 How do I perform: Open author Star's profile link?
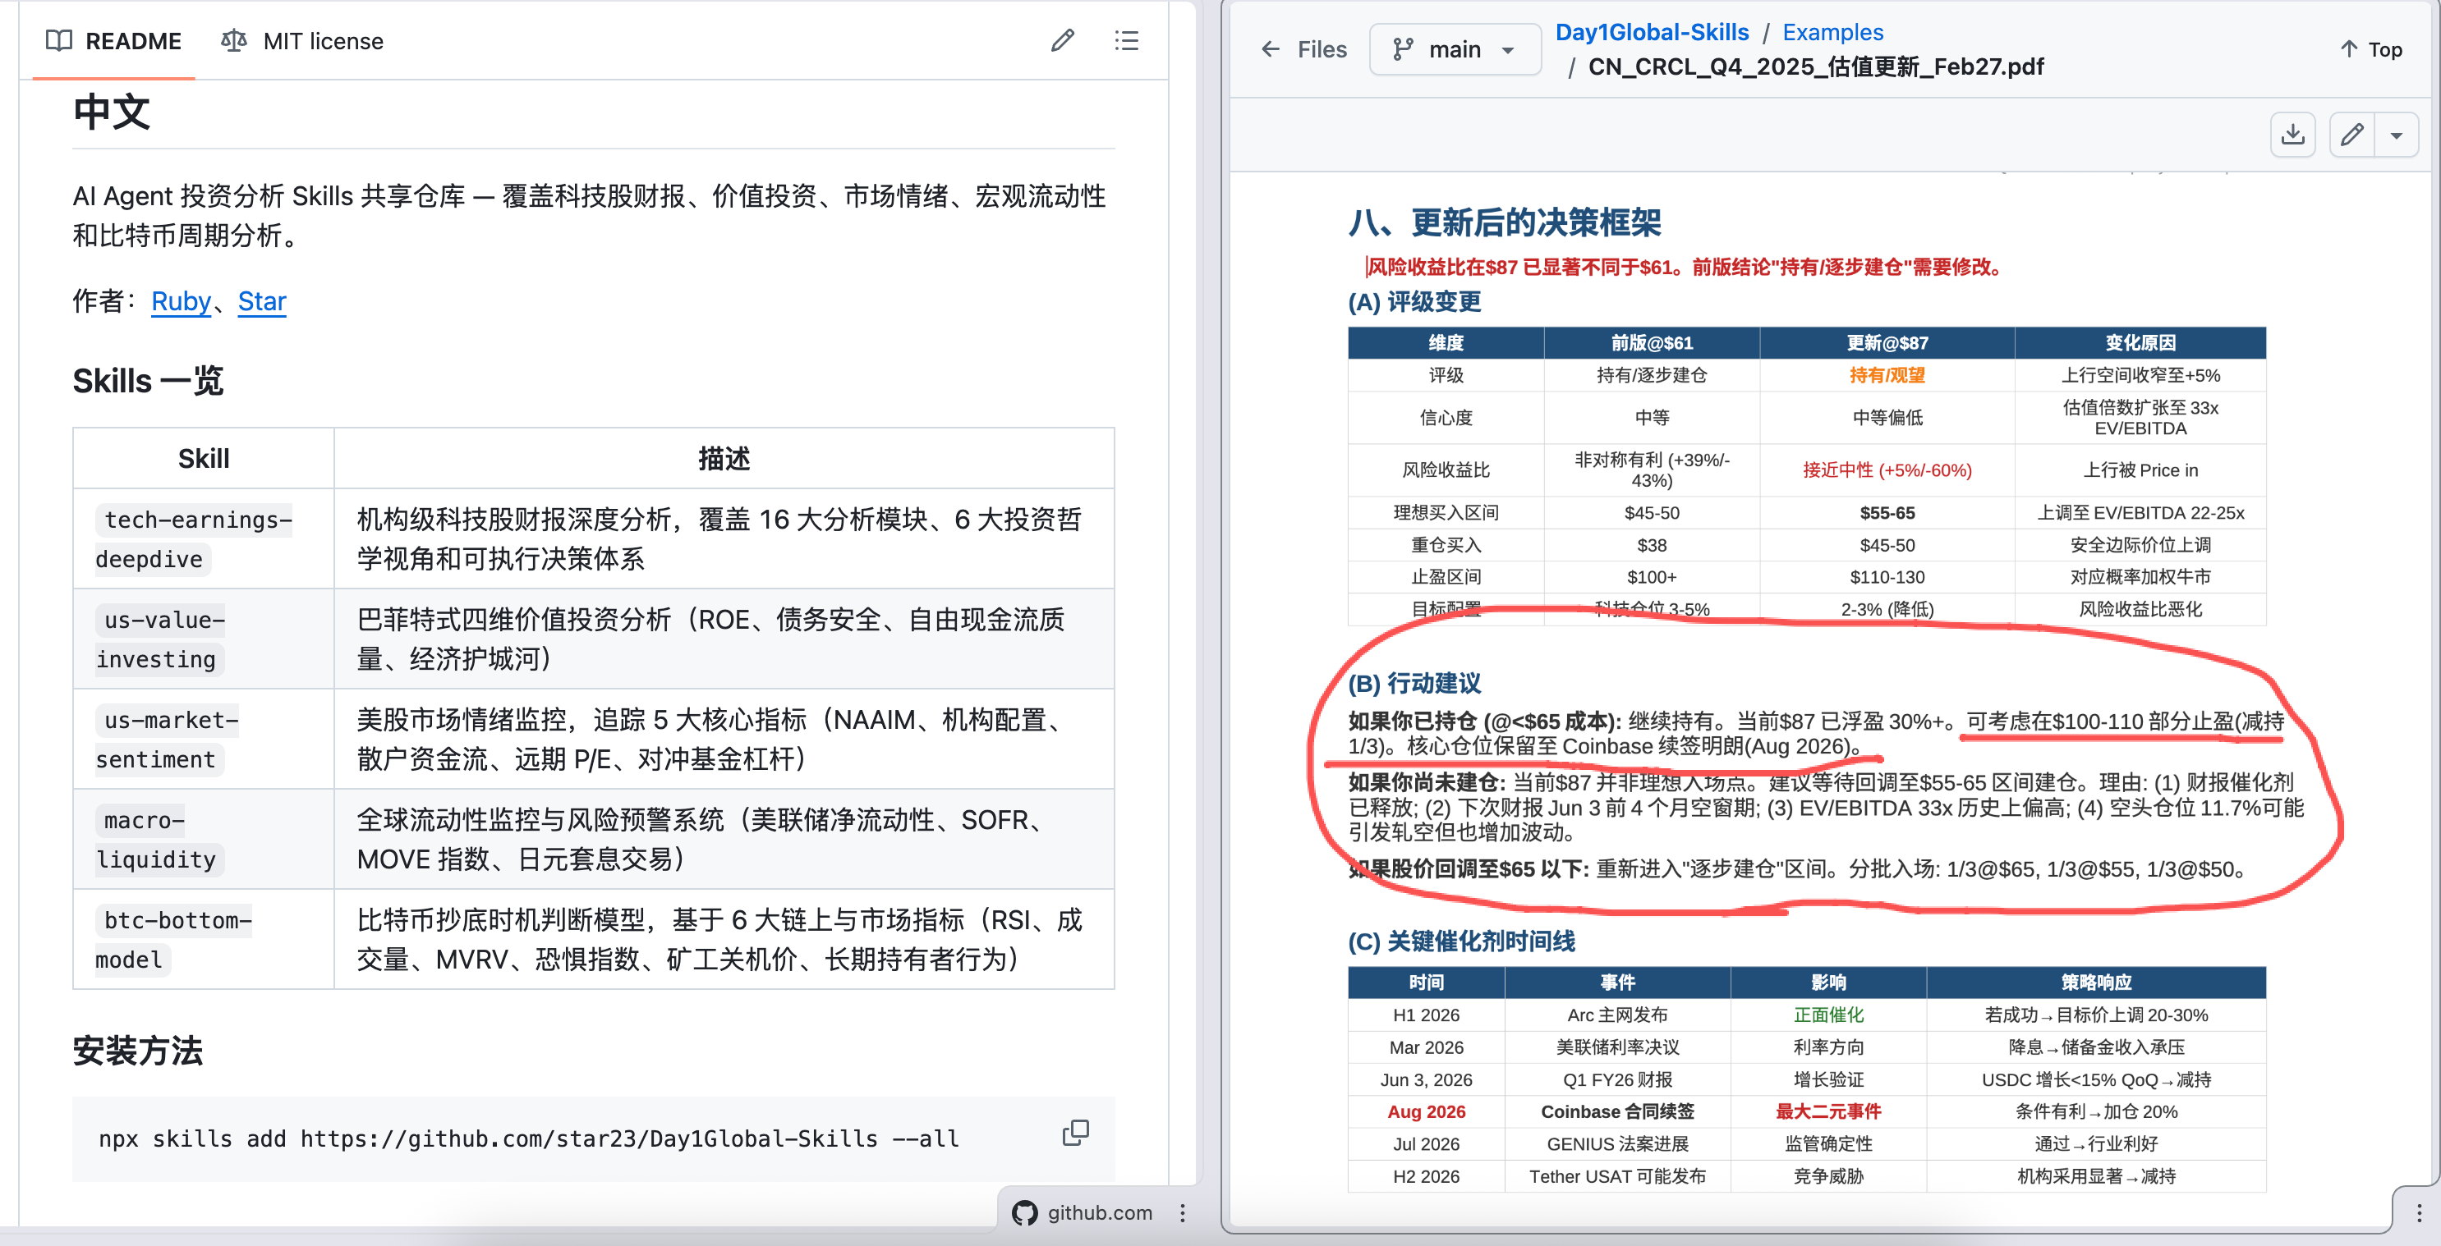point(261,301)
